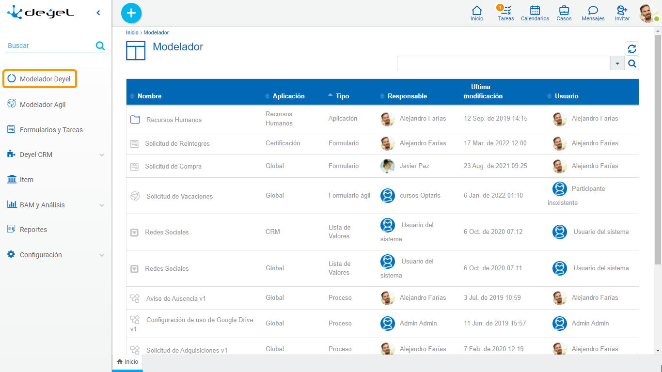Switch to the Inicio bottom tab

coord(127,362)
